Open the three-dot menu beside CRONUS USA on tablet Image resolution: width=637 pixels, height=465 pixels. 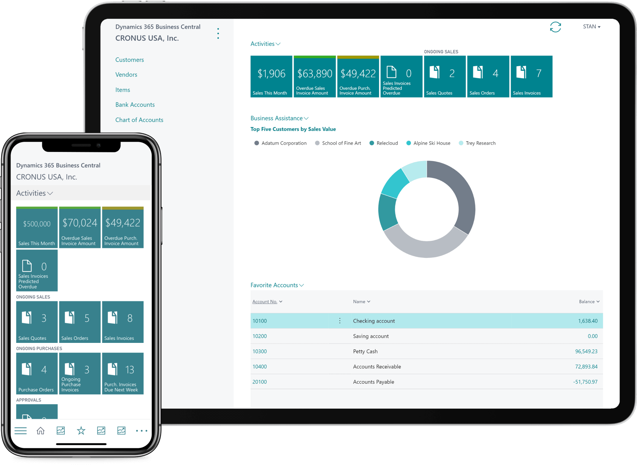pos(218,33)
